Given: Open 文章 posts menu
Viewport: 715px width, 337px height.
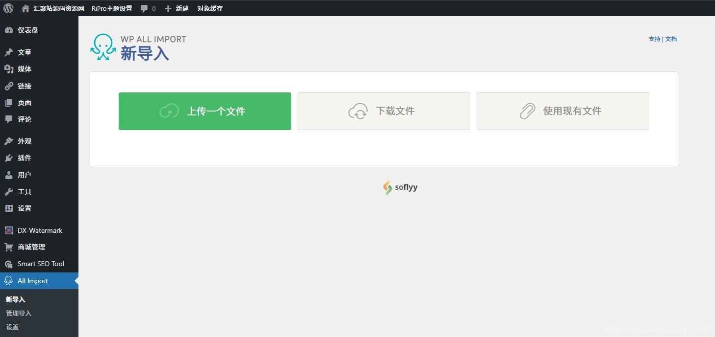Looking at the screenshot, I should [39, 52].
